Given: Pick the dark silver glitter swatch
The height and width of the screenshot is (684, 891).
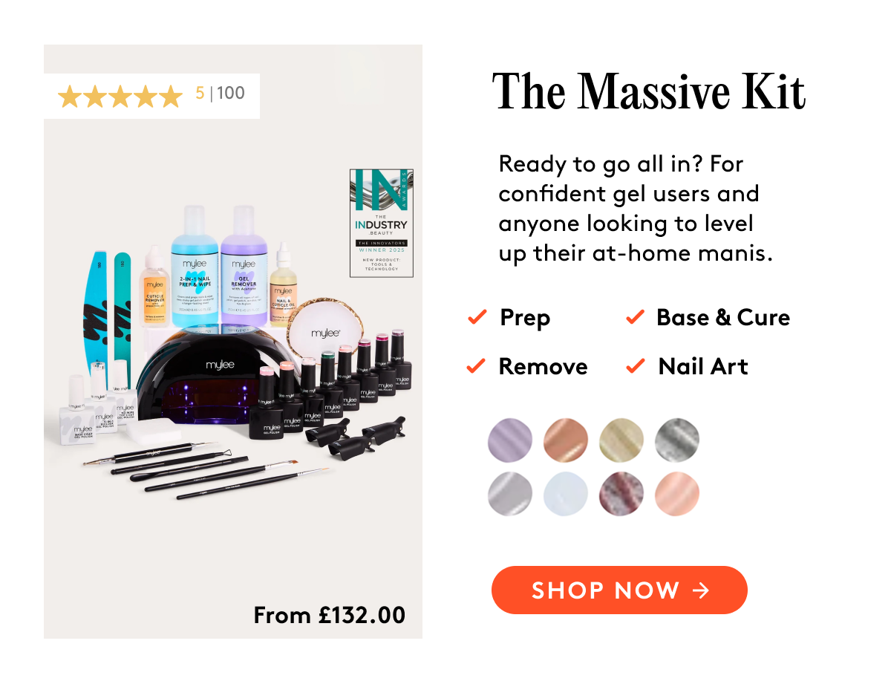Looking at the screenshot, I should 677,441.
